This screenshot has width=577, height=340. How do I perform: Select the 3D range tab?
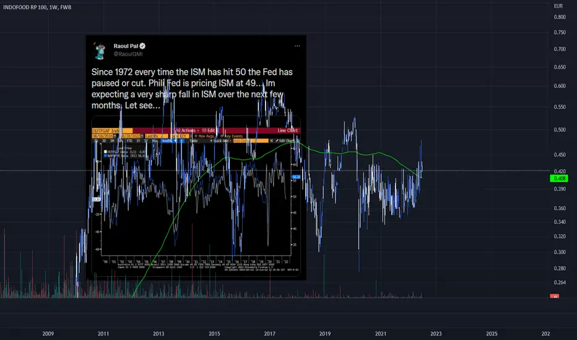(104, 141)
